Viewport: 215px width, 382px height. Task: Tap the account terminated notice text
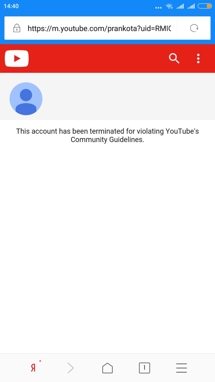pos(107,135)
